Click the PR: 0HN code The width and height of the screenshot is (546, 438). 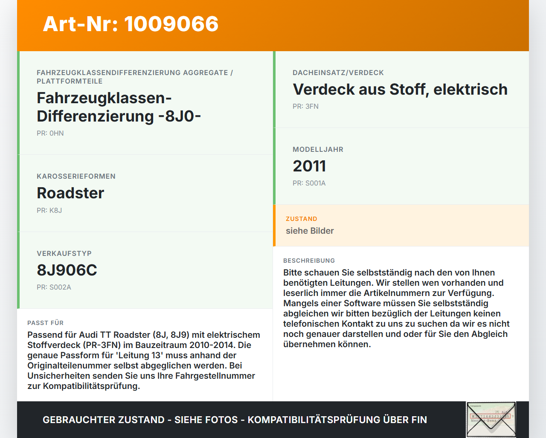point(50,133)
